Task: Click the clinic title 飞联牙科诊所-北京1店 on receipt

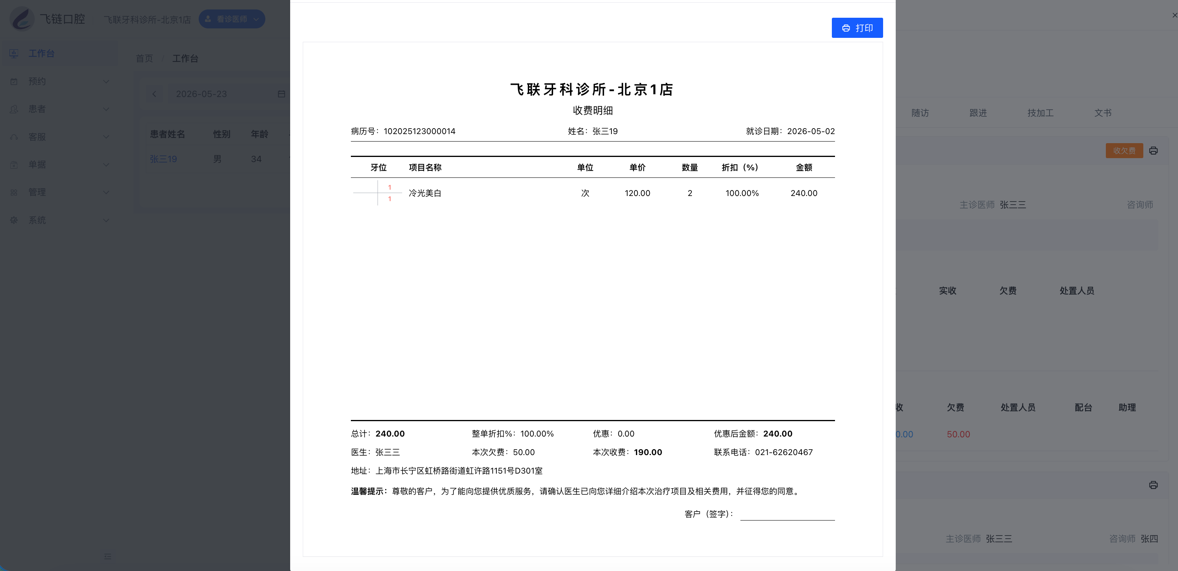Action: pyautogui.click(x=592, y=89)
